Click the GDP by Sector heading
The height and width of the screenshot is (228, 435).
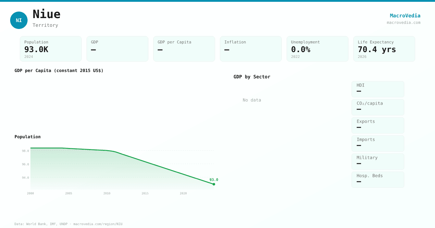252,77
